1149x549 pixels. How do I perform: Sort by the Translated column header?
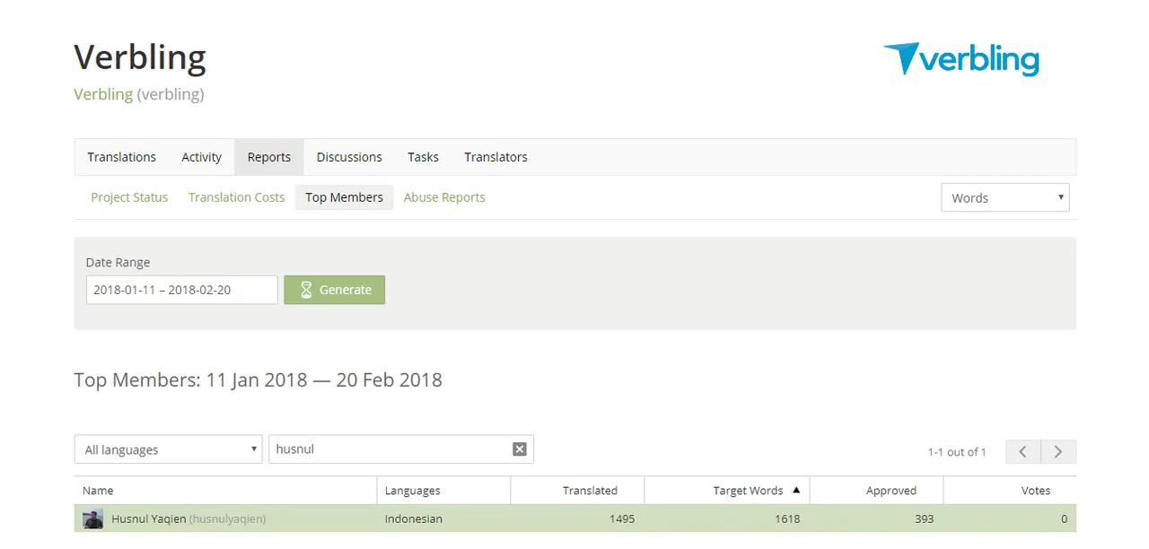(x=577, y=491)
